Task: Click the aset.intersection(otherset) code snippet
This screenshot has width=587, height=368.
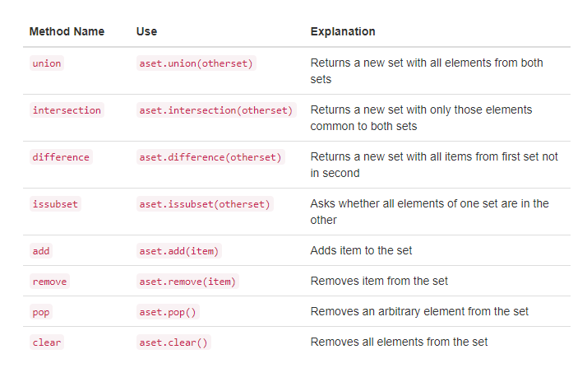Action: [x=216, y=110]
